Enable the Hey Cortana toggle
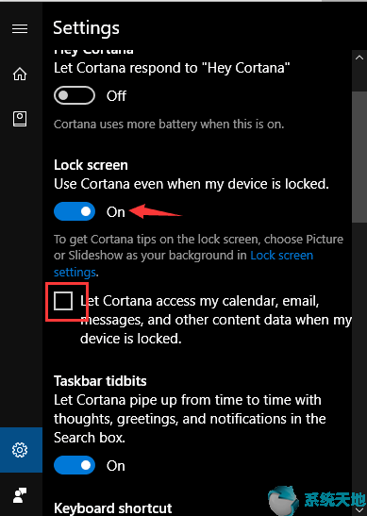 75,96
